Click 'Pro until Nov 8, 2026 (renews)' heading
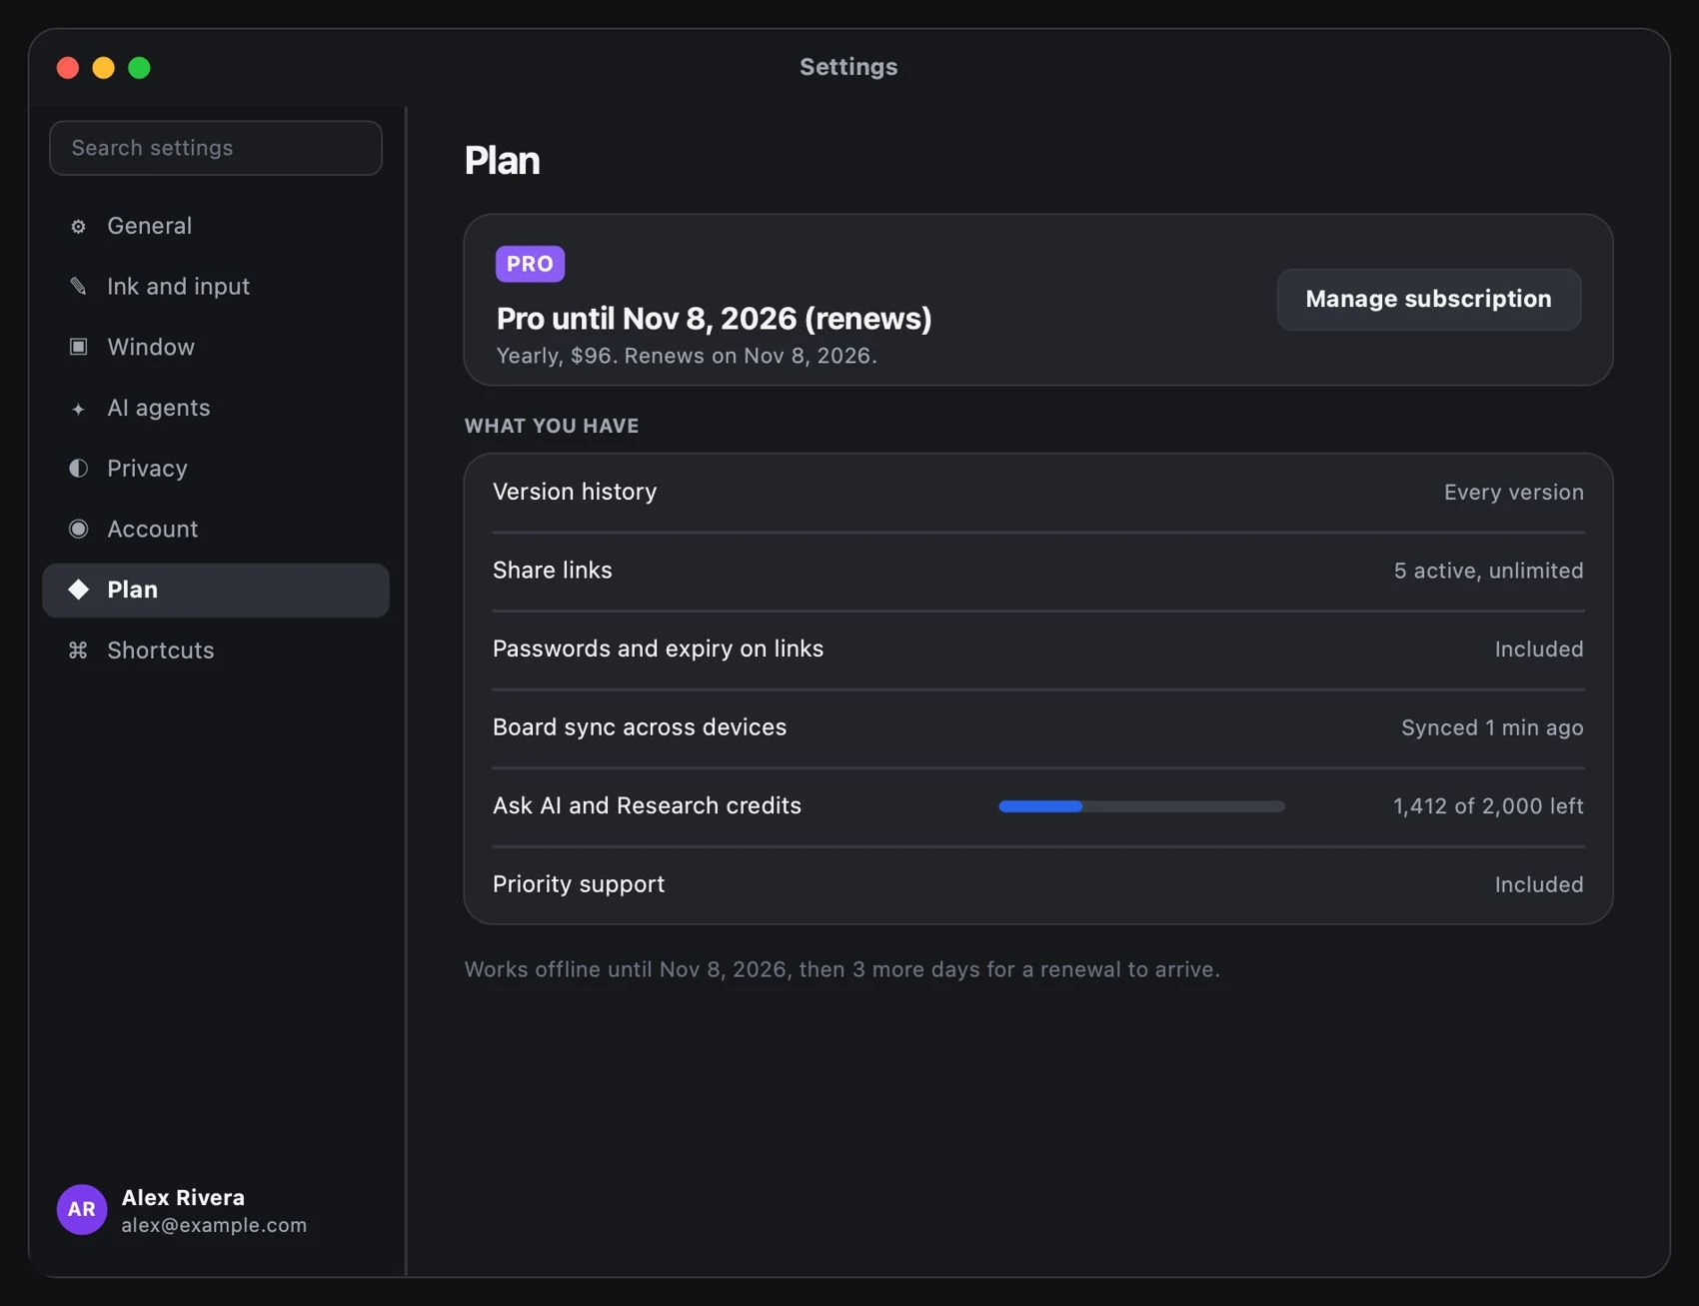Screen dimensions: 1699x1306 [714, 319]
